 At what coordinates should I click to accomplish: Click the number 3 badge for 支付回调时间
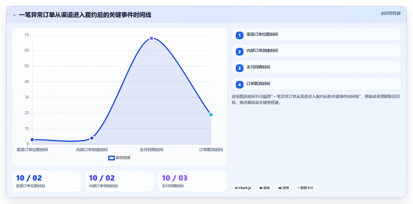coord(240,68)
